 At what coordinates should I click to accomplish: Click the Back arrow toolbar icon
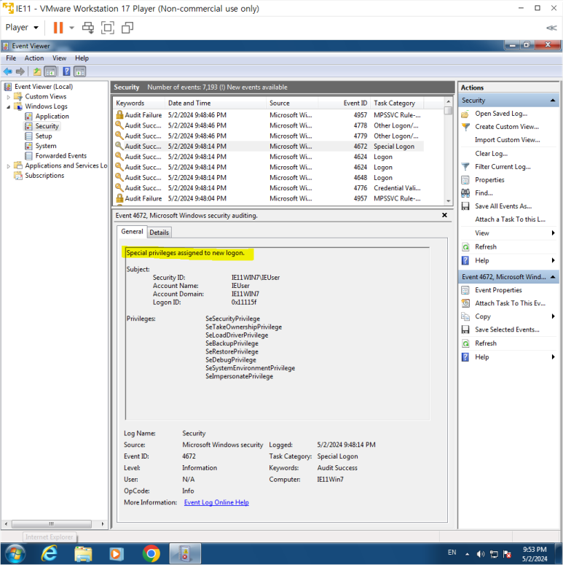tap(7, 71)
